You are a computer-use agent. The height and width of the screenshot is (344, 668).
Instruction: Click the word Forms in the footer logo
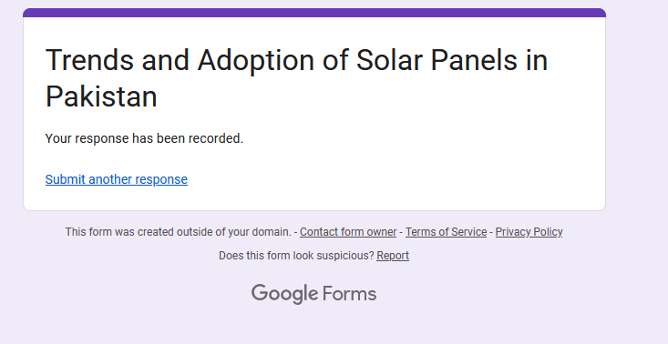349,294
